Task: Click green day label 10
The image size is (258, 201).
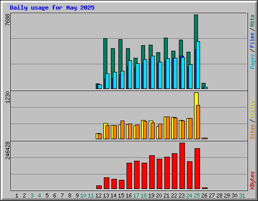Action: tap(83, 195)
